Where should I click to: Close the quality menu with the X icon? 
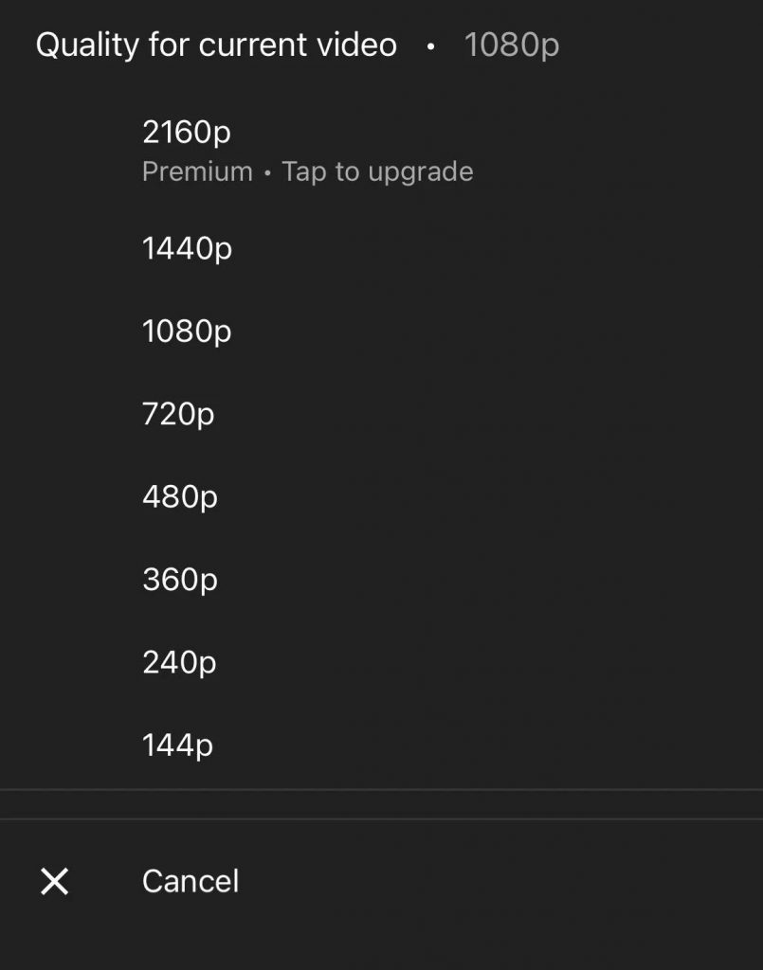55,881
